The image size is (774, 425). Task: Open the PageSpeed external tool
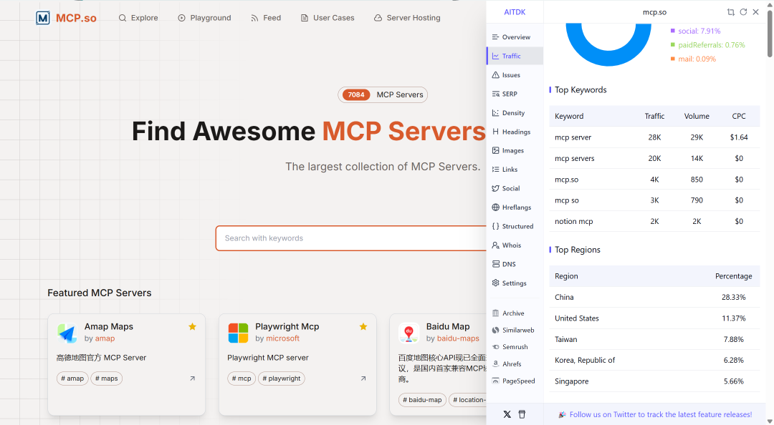[515, 381]
